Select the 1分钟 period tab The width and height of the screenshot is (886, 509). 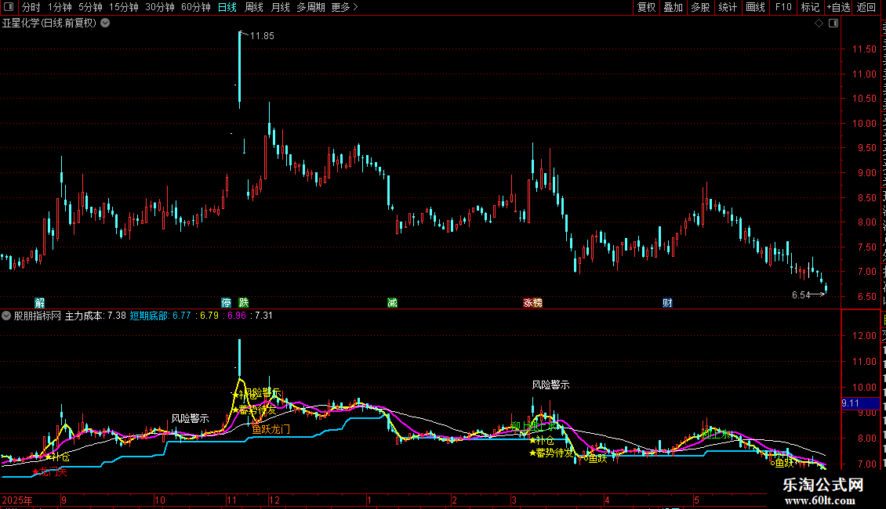60,7
